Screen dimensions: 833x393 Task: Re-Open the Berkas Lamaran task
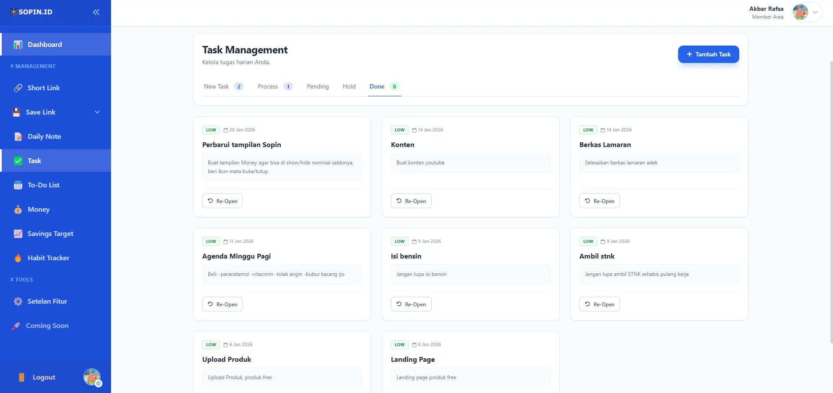coord(600,201)
